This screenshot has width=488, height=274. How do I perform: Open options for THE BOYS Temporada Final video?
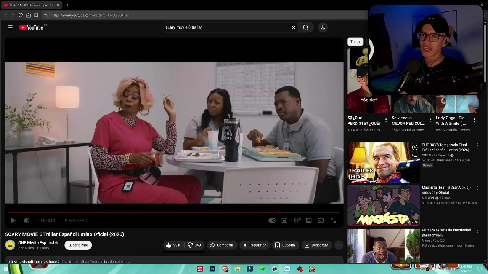coord(477,145)
